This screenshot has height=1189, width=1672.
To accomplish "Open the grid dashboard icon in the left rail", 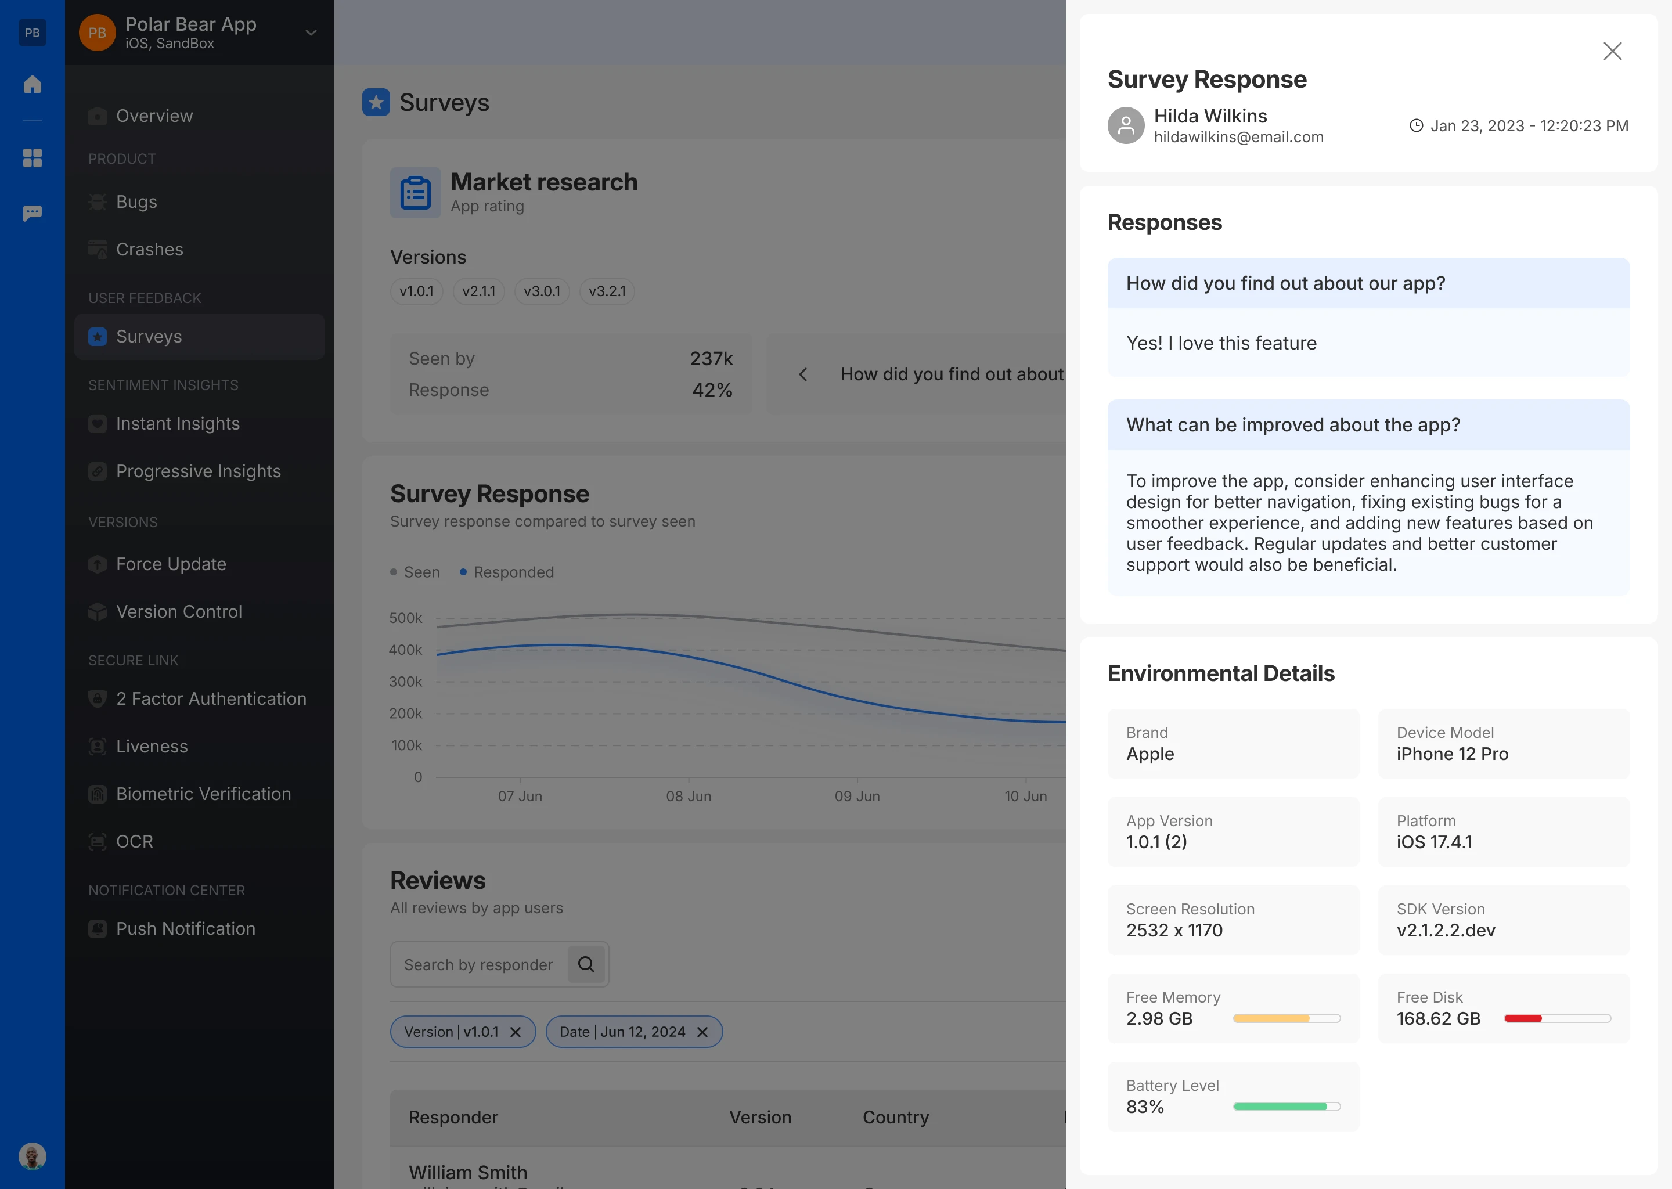I will coord(32,157).
